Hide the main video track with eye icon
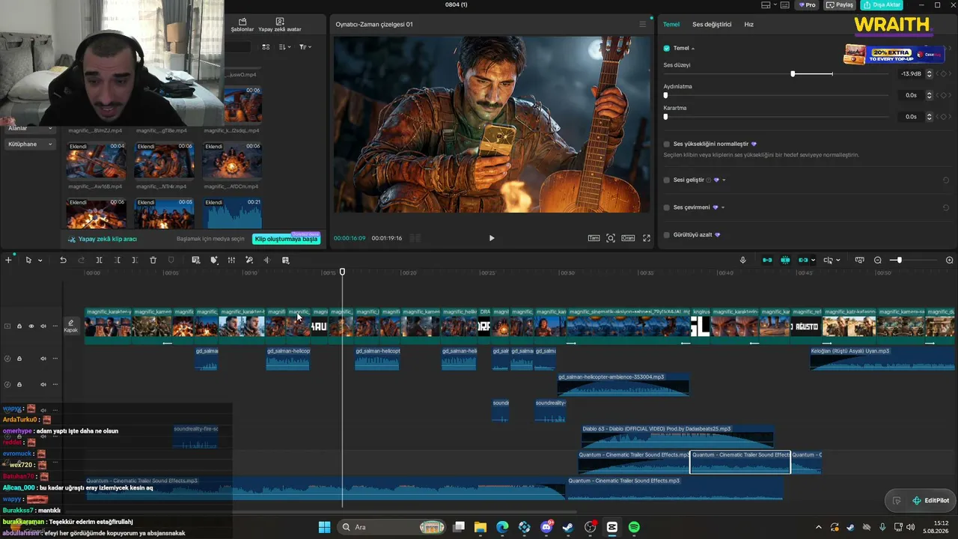Image resolution: width=958 pixels, height=539 pixels. [x=31, y=326]
